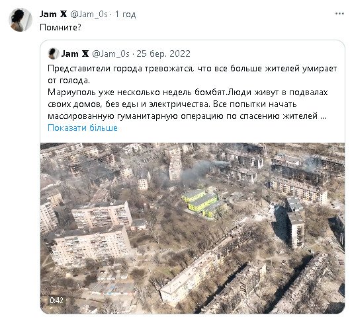Screen dimensions: 350x321
Task: Open the quoted tweet card header area
Action: pyautogui.click(x=119, y=54)
